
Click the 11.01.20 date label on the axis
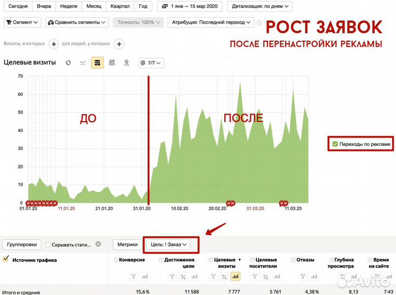pos(67,209)
